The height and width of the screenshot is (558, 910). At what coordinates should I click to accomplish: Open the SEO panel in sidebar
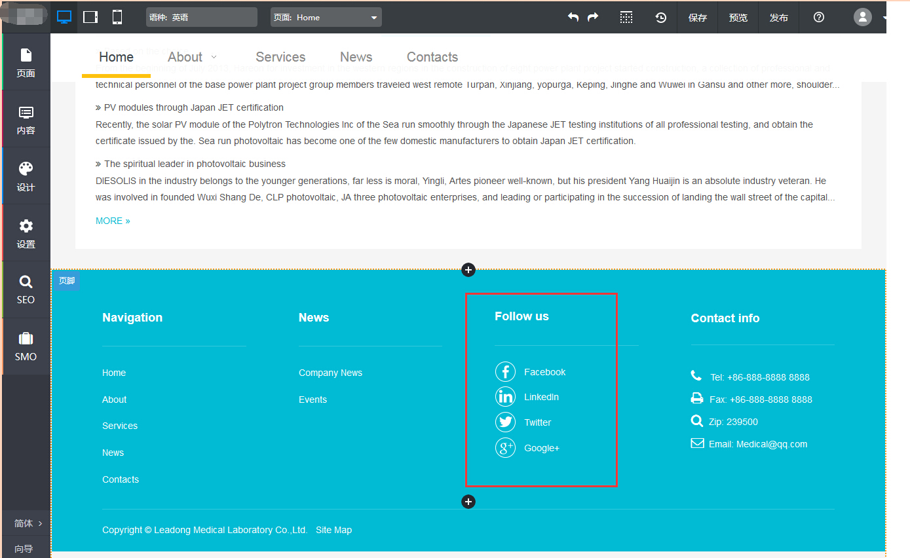(x=26, y=289)
